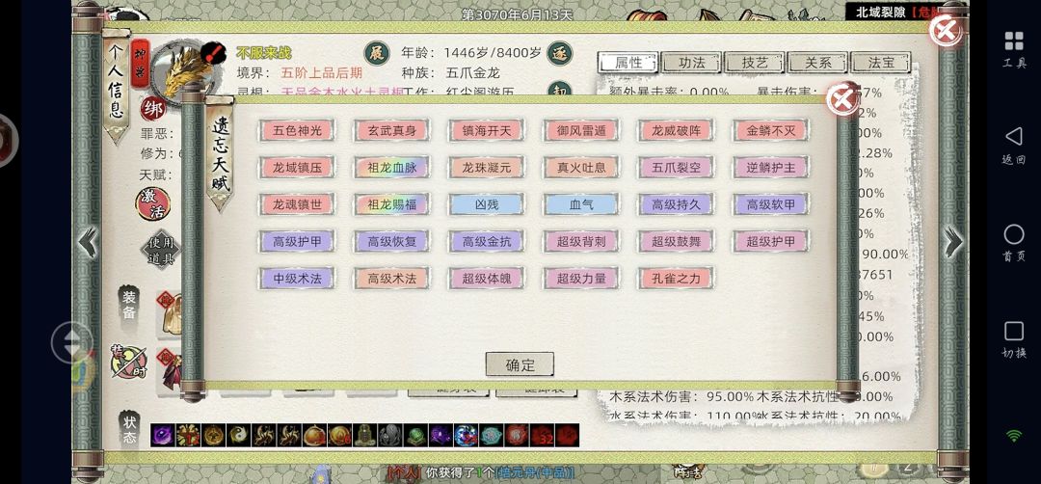Click the 北域裂隙 location label

click(881, 12)
